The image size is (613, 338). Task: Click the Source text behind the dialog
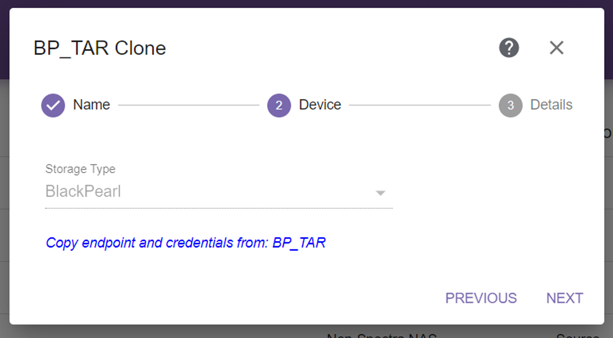click(577, 334)
